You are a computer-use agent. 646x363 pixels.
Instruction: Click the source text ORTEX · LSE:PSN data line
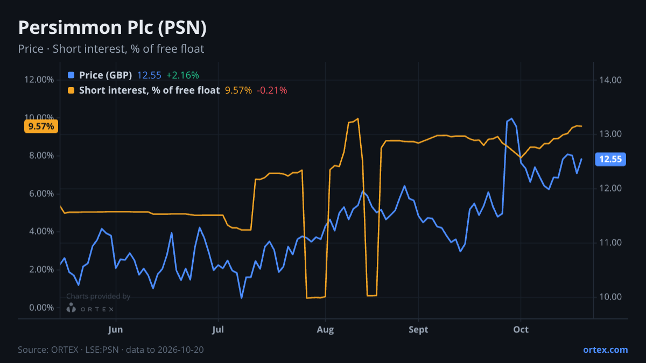pyautogui.click(x=110, y=350)
